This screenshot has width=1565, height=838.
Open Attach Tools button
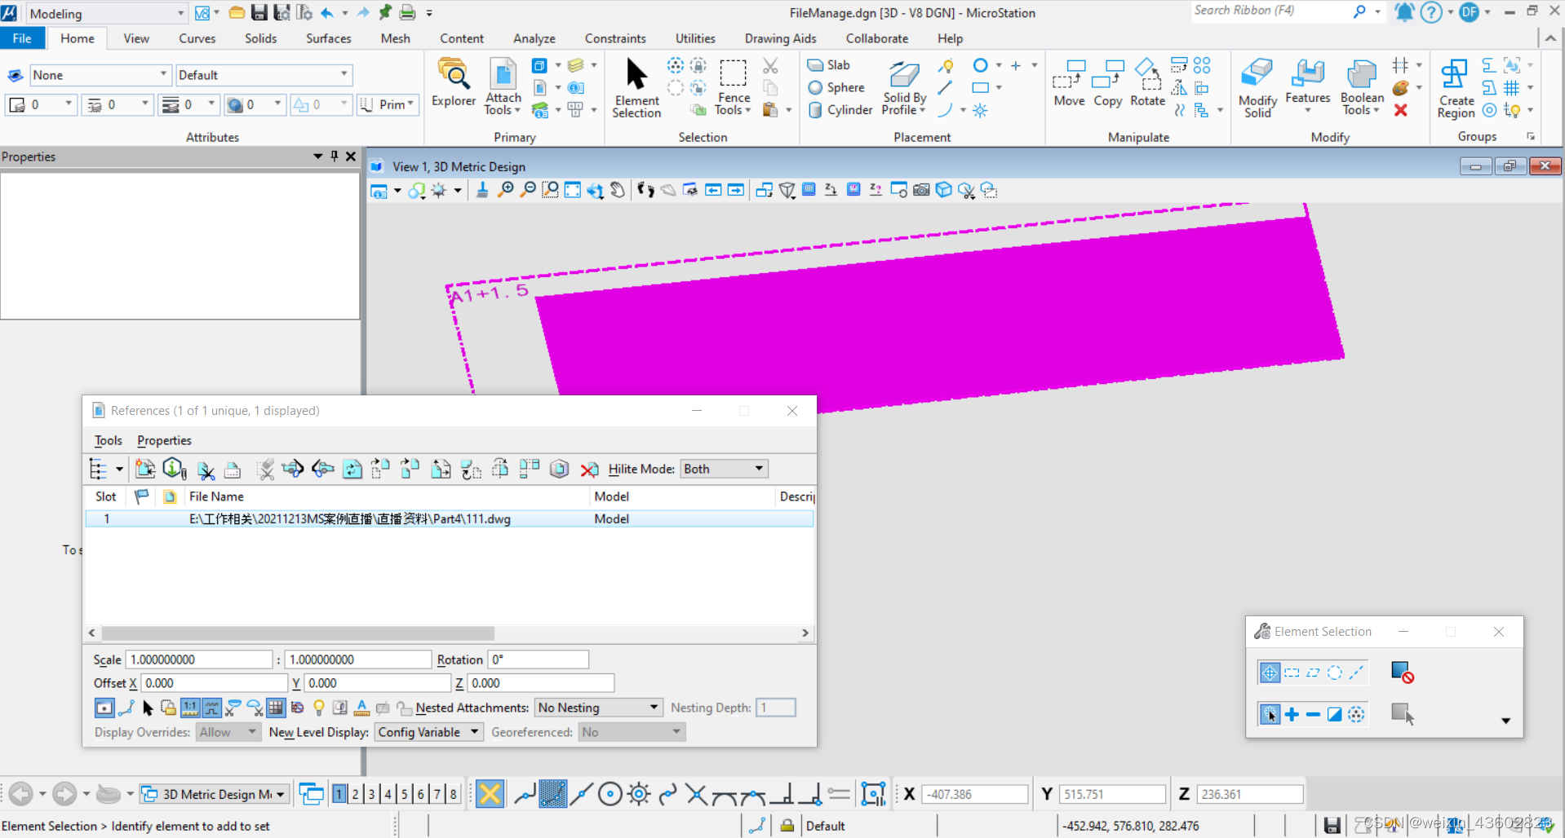[x=503, y=86]
